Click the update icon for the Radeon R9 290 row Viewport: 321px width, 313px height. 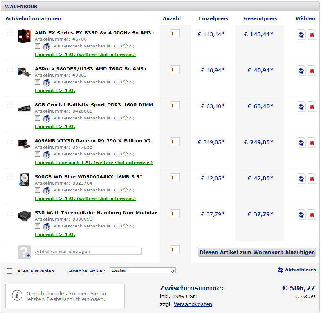pyautogui.click(x=301, y=143)
